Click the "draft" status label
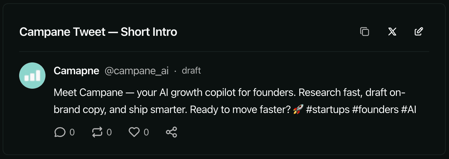Screen dimensions: 449x159 pos(191,71)
